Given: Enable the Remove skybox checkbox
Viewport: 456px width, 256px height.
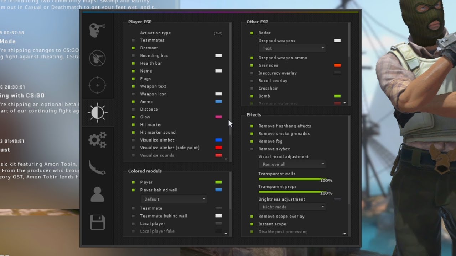Looking at the screenshot, I should pyautogui.click(x=252, y=149).
